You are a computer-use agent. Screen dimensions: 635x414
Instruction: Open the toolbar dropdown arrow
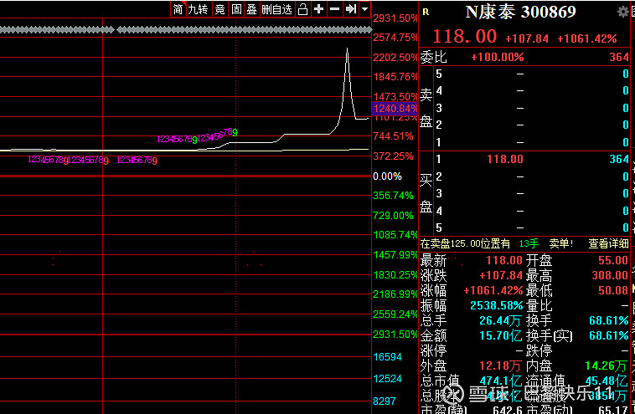click(365, 9)
